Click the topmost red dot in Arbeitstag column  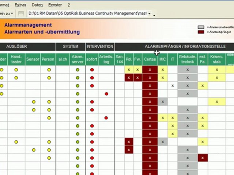point(106,94)
